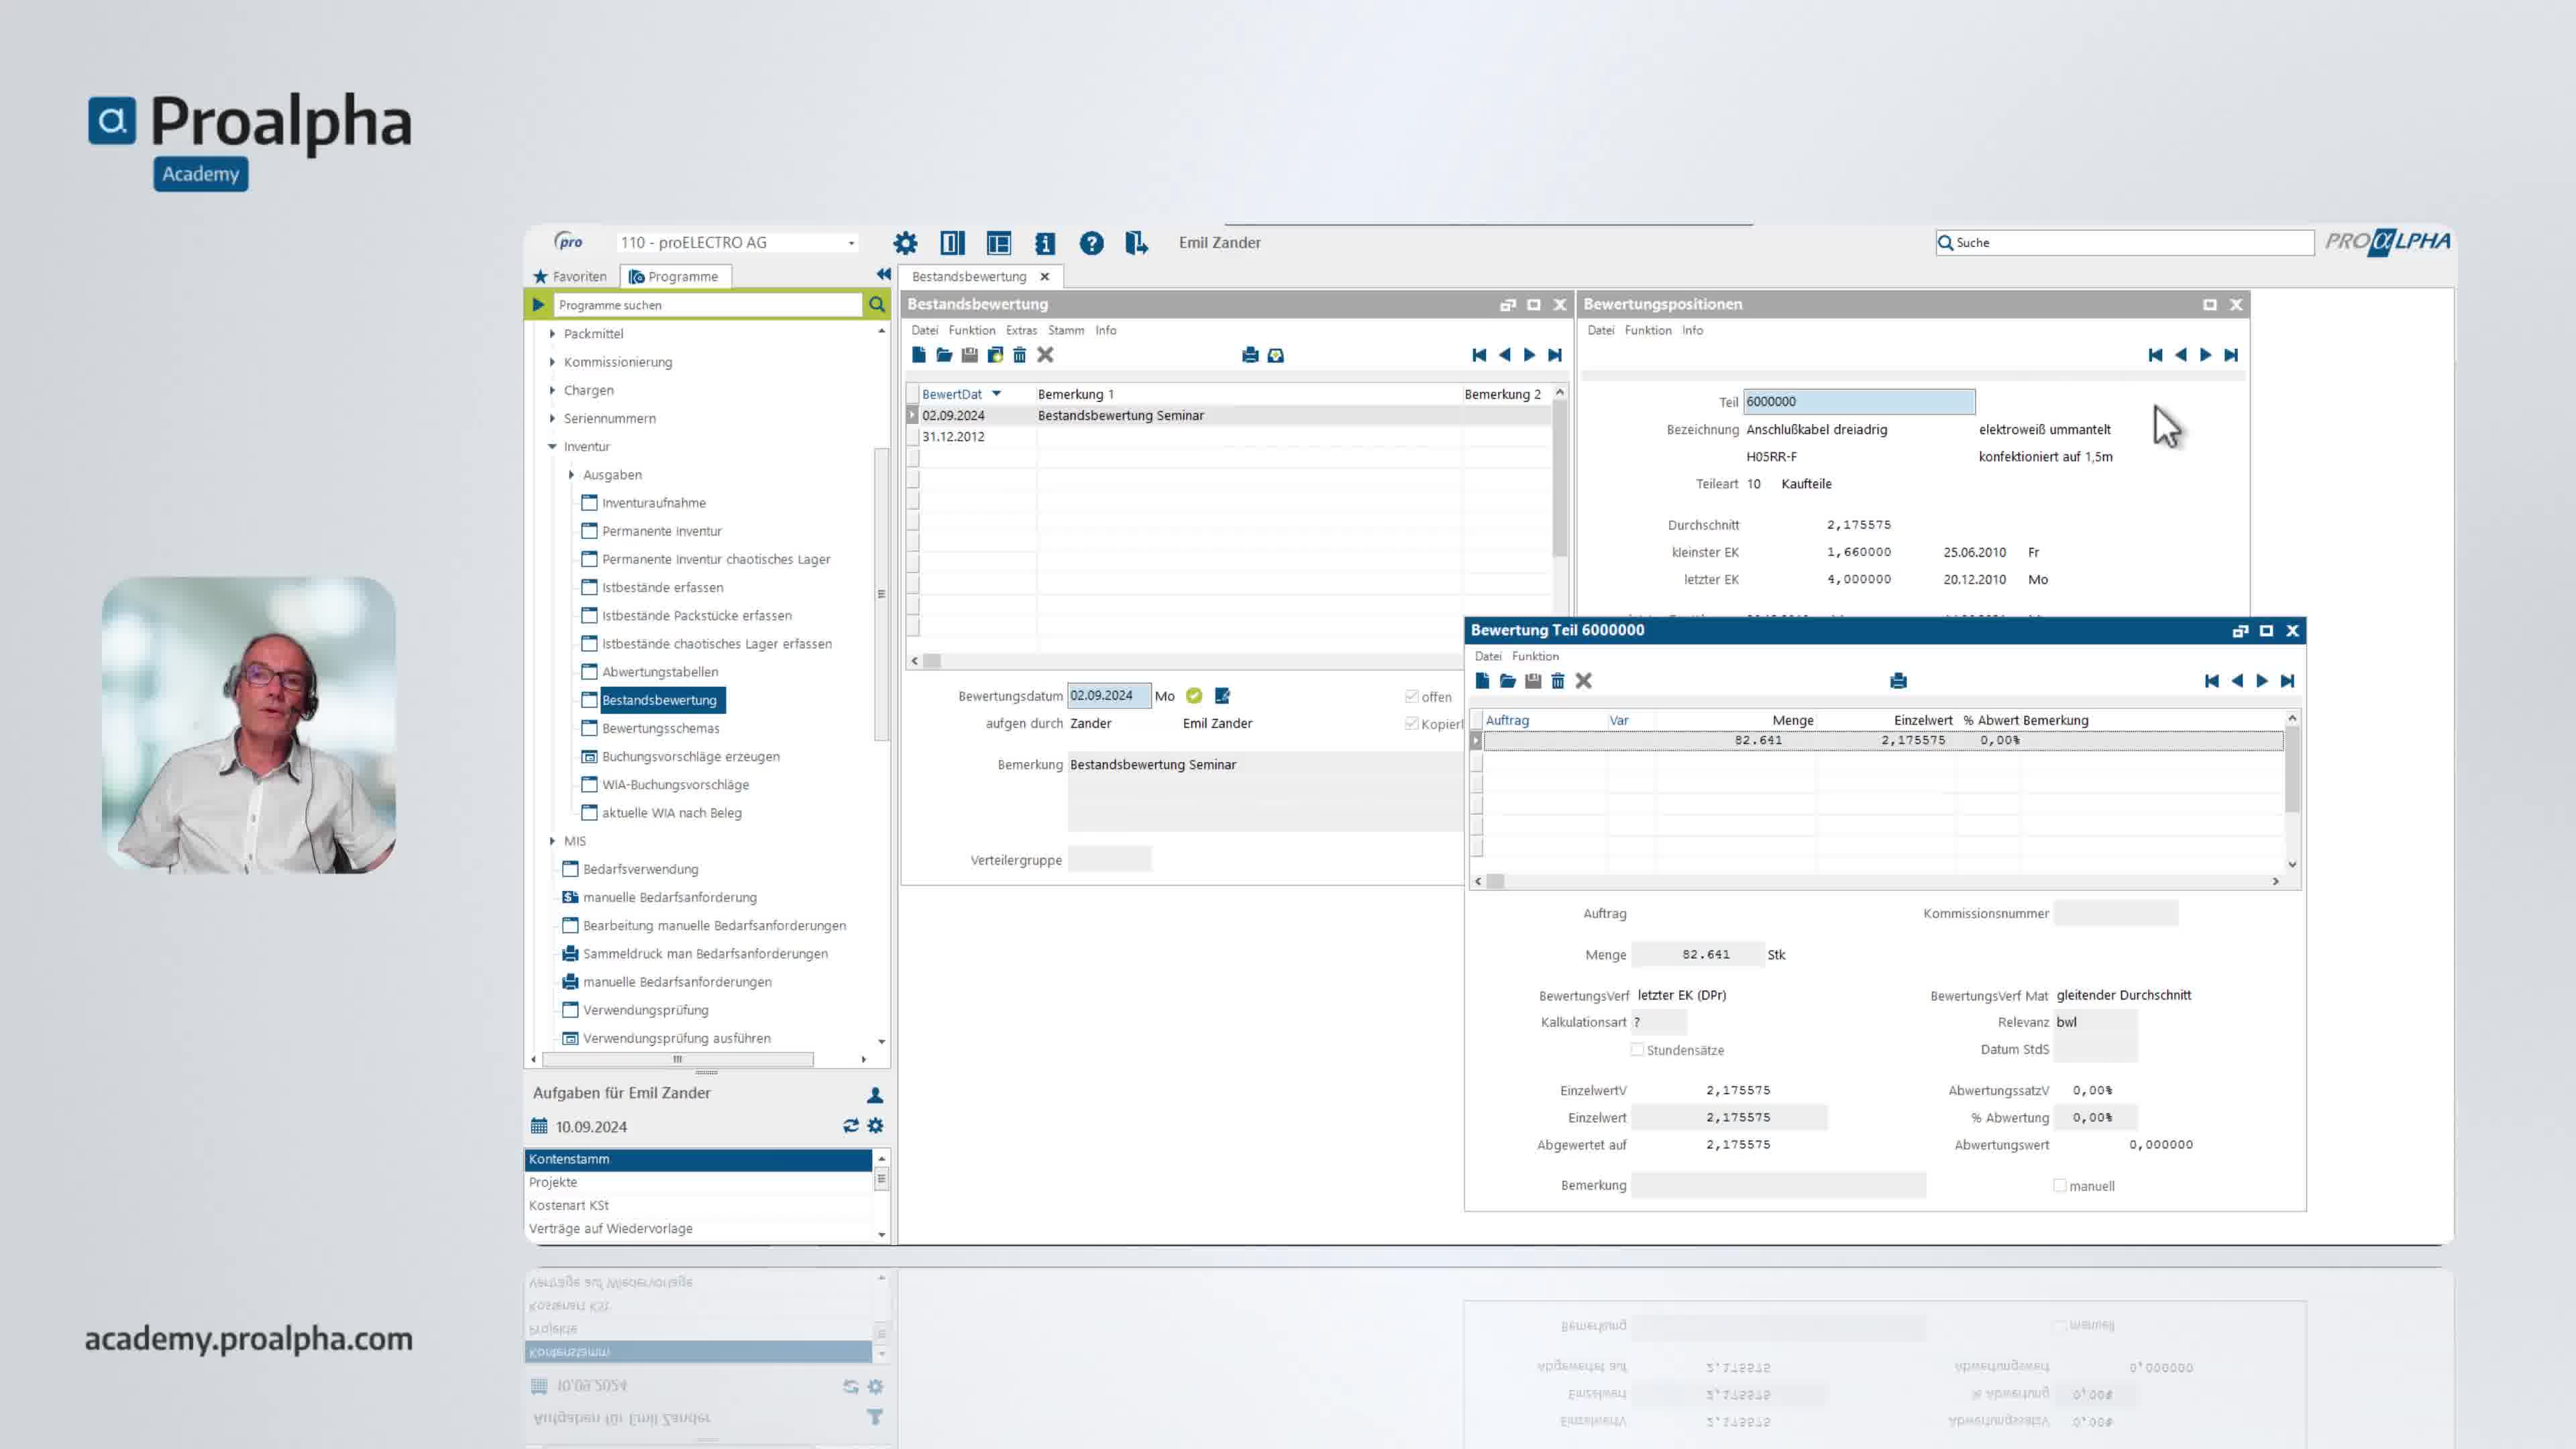Click print icon in Bestandsbewertung toolbar
The image size is (2576, 1449).
point(1249,355)
